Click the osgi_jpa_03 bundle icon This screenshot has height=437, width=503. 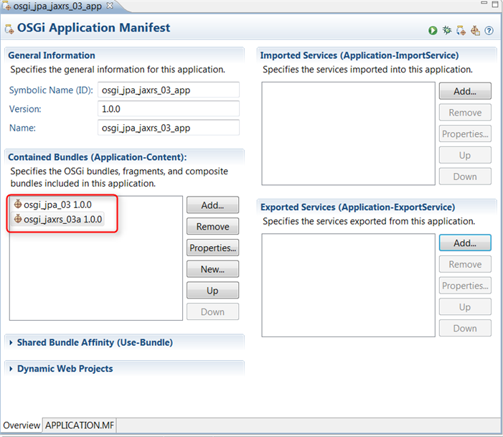tap(18, 205)
